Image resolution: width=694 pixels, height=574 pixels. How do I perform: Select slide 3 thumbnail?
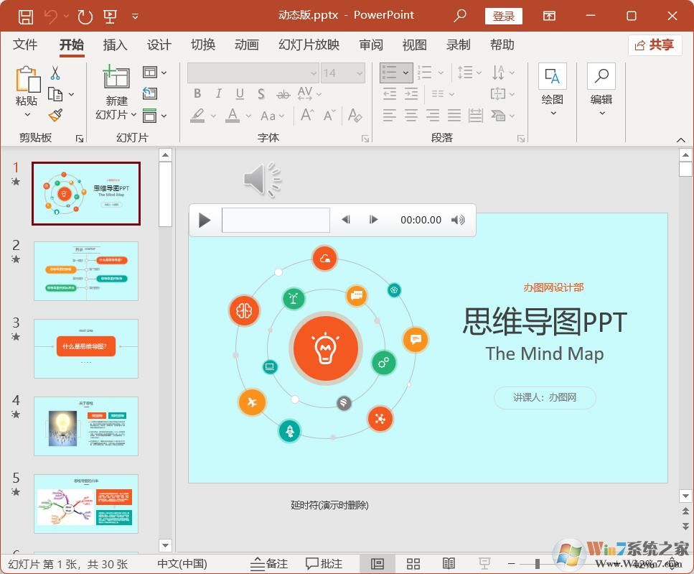tap(86, 348)
